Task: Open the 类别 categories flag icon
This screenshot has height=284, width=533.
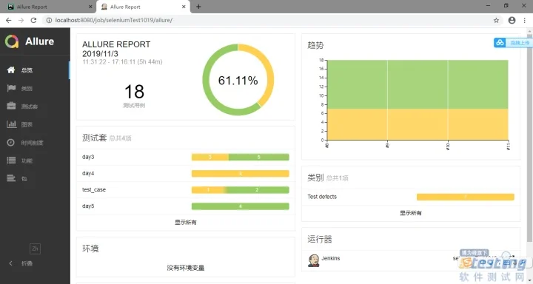Action: (x=11, y=88)
